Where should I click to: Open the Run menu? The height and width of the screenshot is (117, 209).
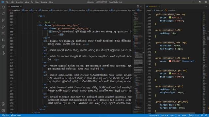tap(37, 2)
